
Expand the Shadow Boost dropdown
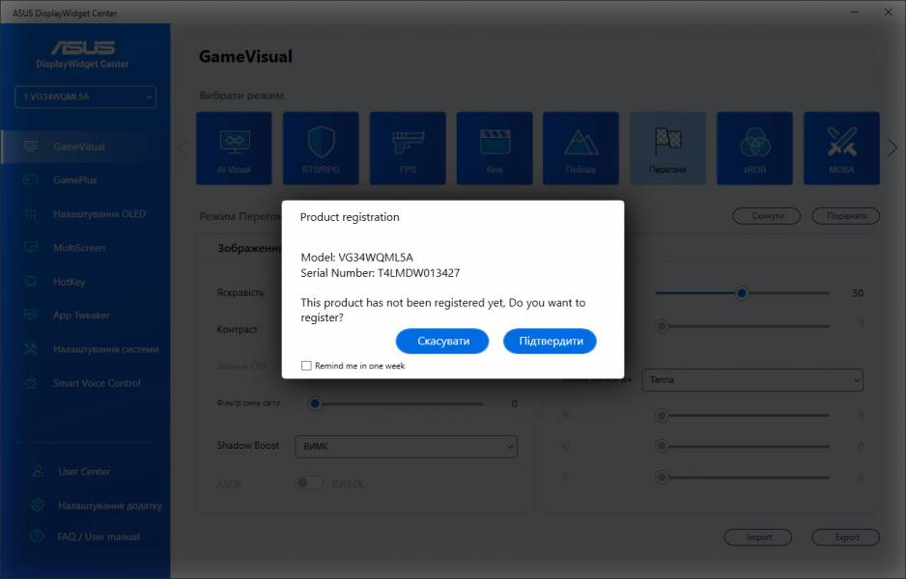click(x=406, y=446)
